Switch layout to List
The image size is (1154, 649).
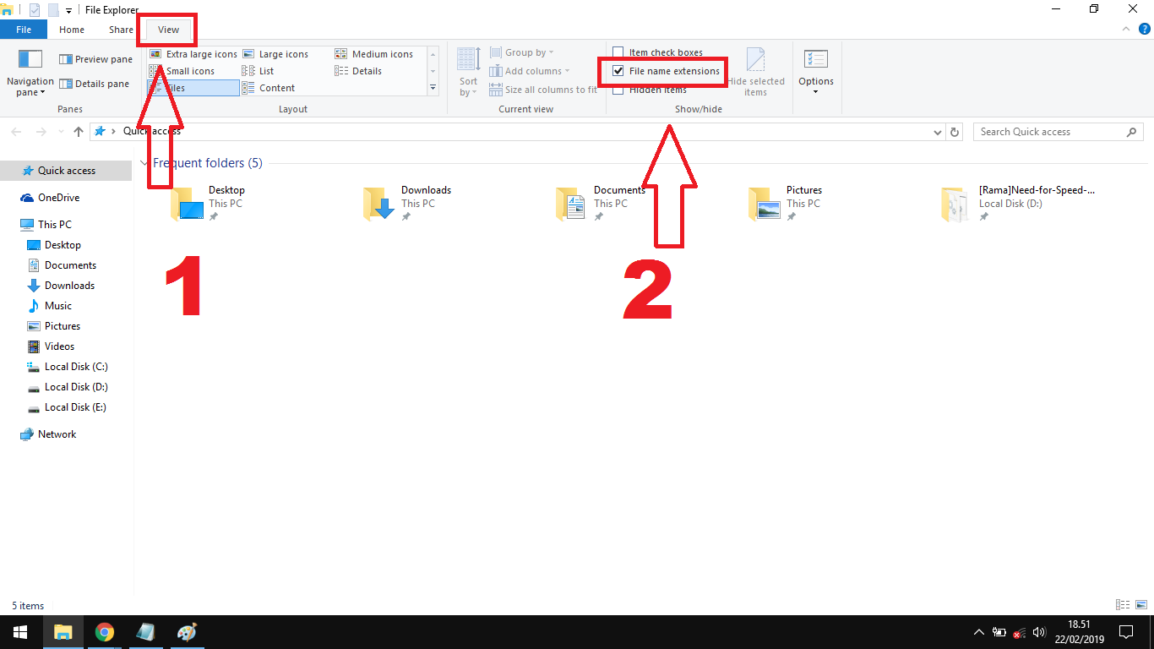tap(258, 71)
